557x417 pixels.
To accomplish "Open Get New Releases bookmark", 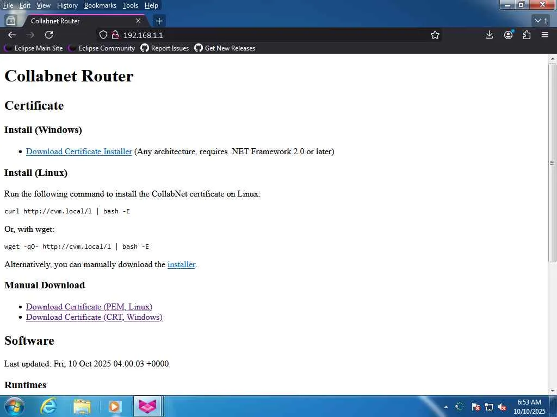I will pyautogui.click(x=225, y=48).
